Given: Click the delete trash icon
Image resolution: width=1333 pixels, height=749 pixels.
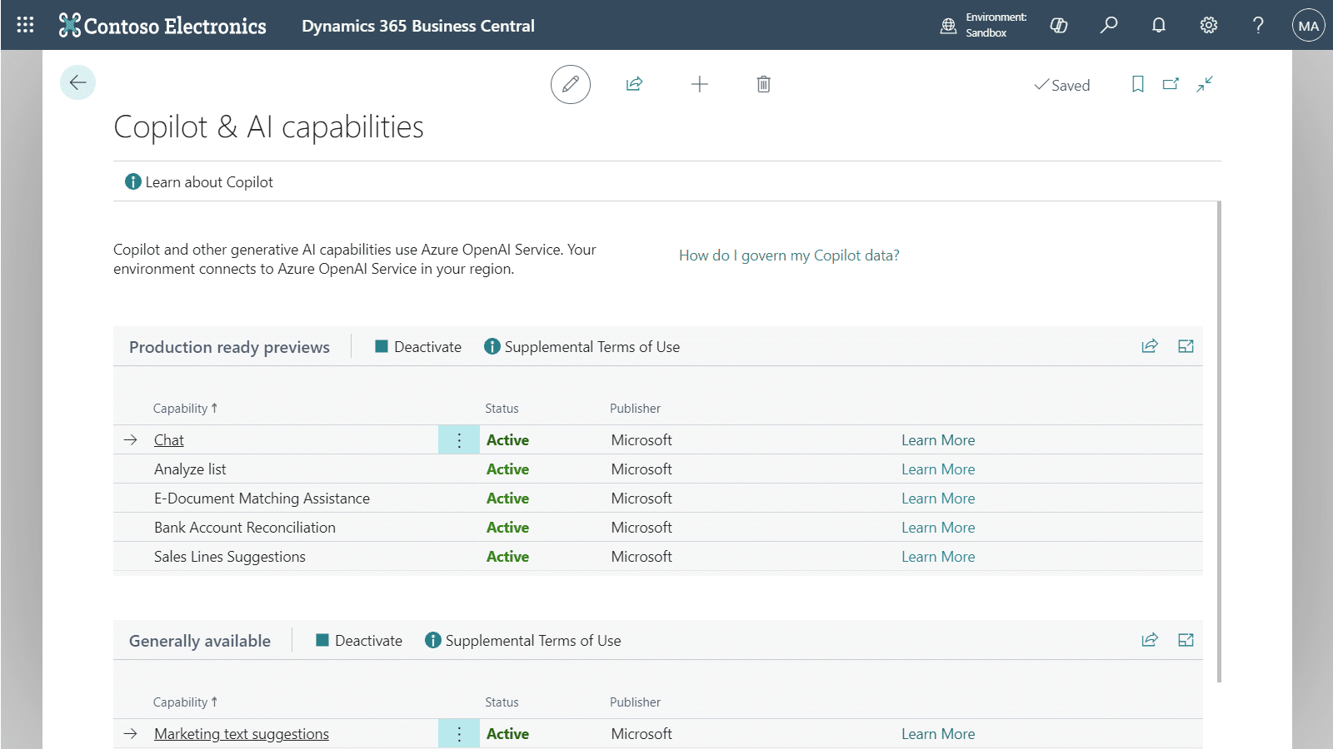Looking at the screenshot, I should tap(763, 84).
